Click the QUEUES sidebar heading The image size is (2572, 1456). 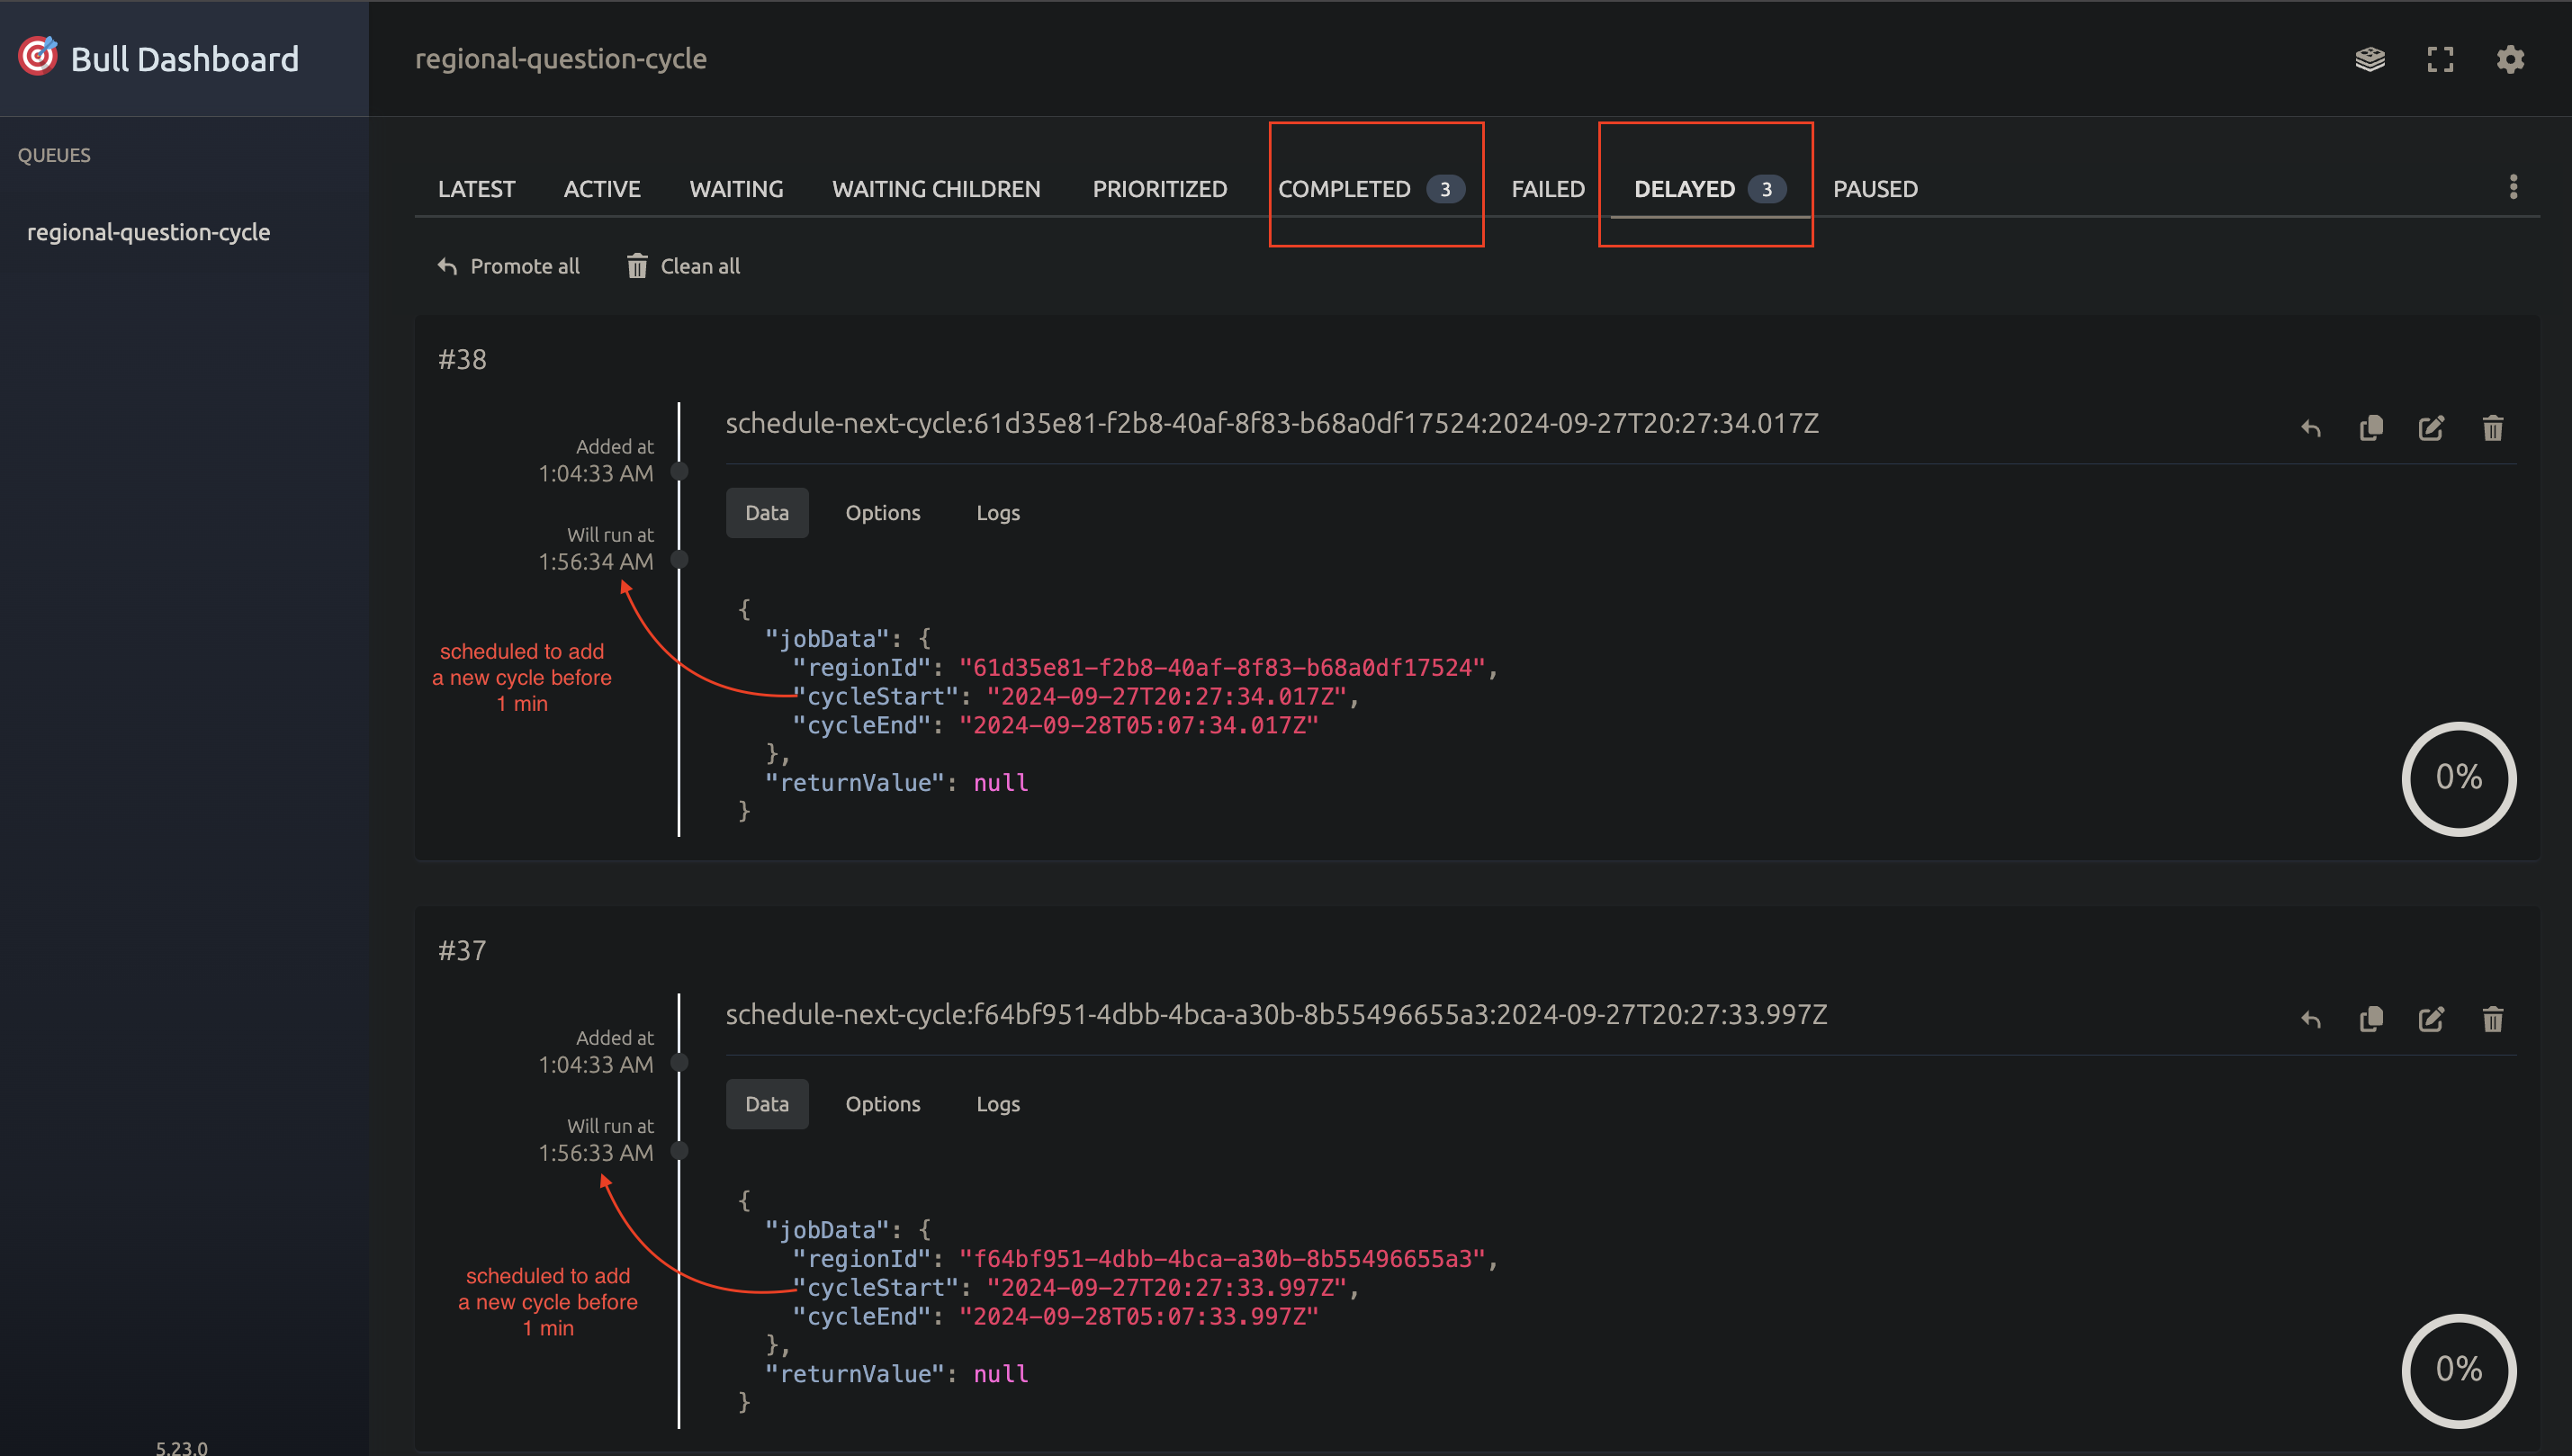coord(54,155)
